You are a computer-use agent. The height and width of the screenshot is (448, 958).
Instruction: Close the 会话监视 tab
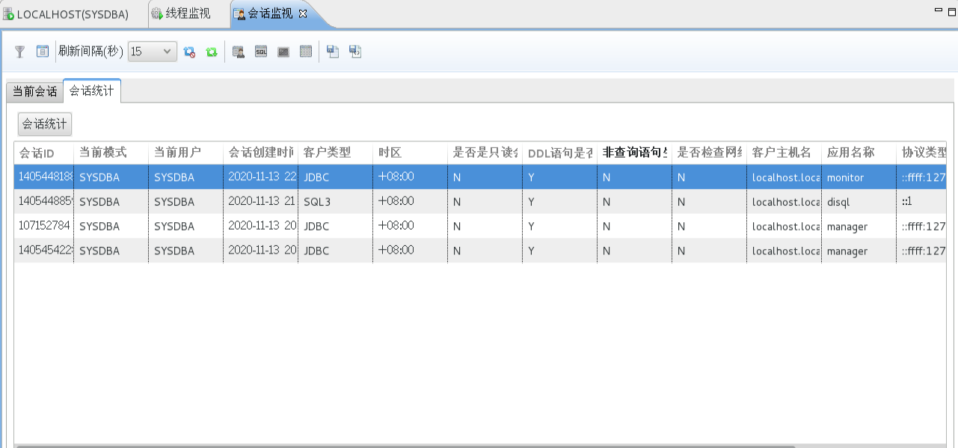[303, 14]
